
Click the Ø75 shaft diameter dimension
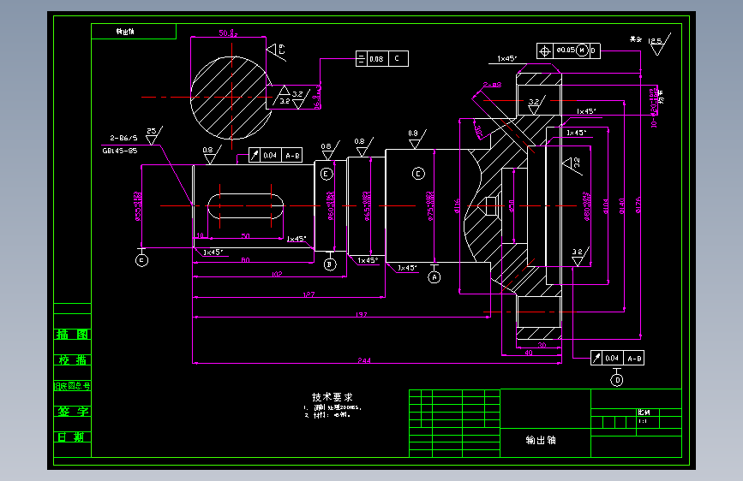tap(430, 206)
